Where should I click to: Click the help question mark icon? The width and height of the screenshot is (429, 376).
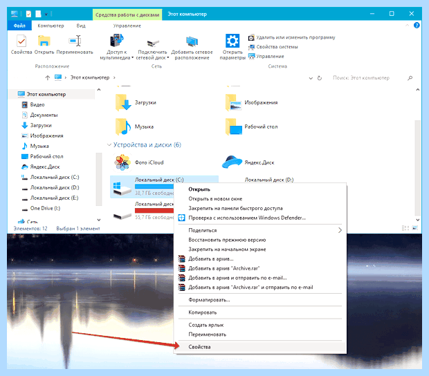point(417,26)
